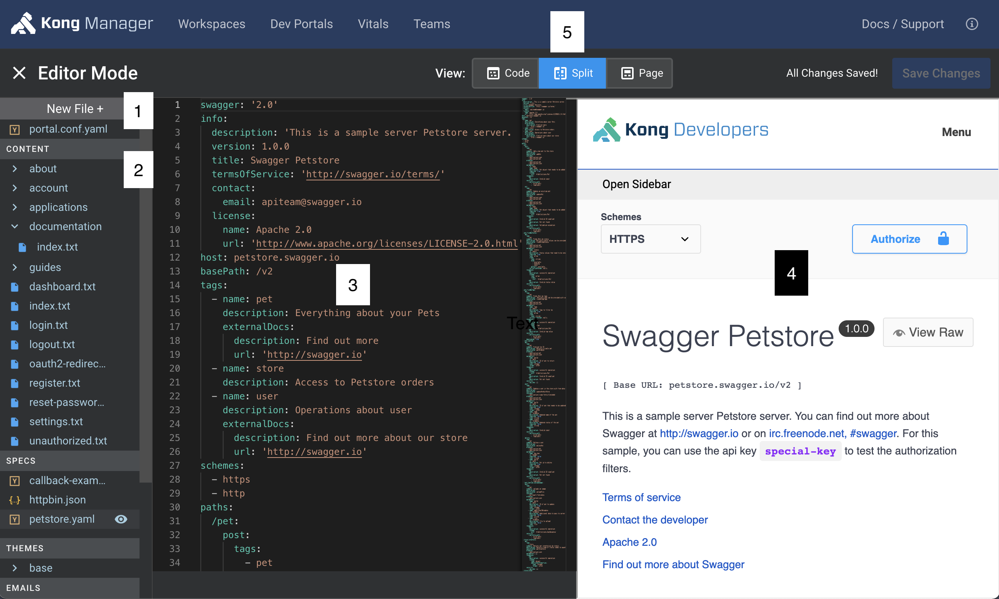Select the index.txt file under documentation
Viewport: 999px width, 599px height.
click(57, 247)
